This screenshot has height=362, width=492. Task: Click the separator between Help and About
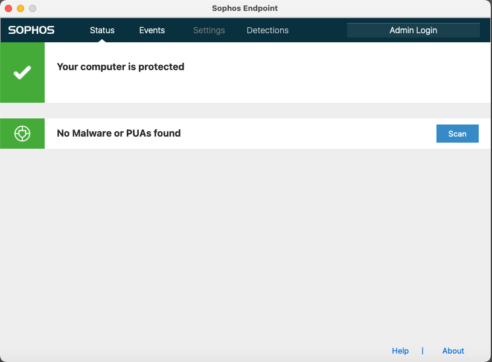point(423,351)
